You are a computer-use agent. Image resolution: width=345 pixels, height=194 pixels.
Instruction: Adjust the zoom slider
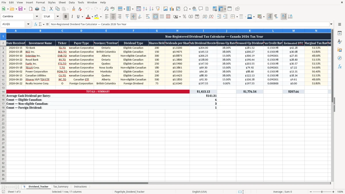coord(322,192)
